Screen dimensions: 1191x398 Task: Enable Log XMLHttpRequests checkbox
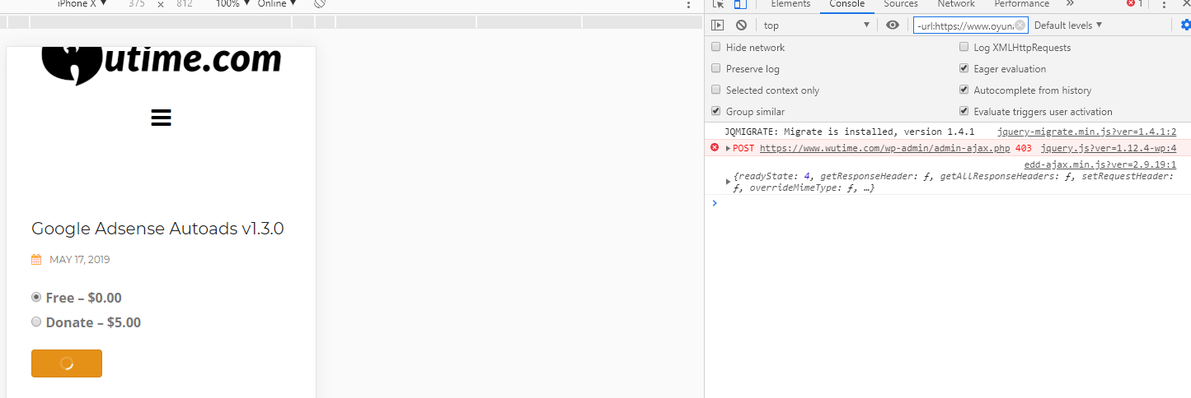[x=964, y=48]
